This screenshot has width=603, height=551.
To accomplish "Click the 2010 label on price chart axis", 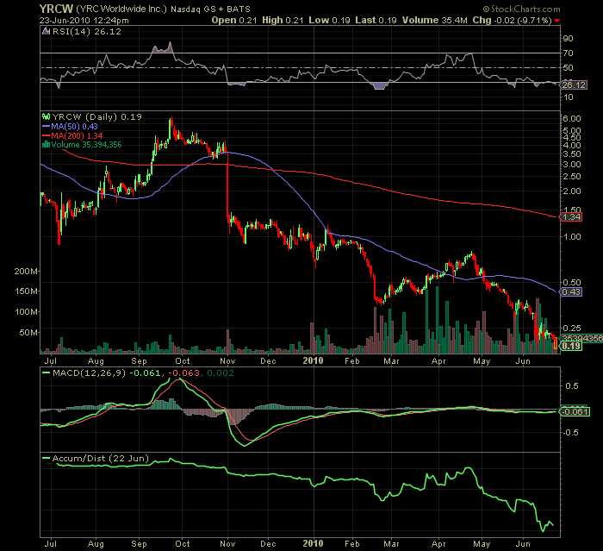I will pyautogui.click(x=313, y=360).
